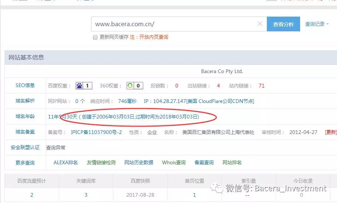The width and height of the screenshot is (337, 203).
Task: Open the ALEXA排名 link
Action: (66, 163)
